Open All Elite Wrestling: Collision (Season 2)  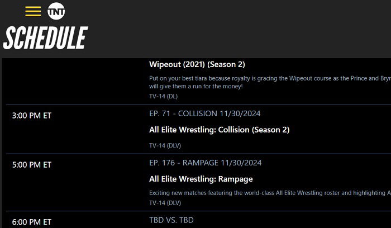click(x=219, y=130)
